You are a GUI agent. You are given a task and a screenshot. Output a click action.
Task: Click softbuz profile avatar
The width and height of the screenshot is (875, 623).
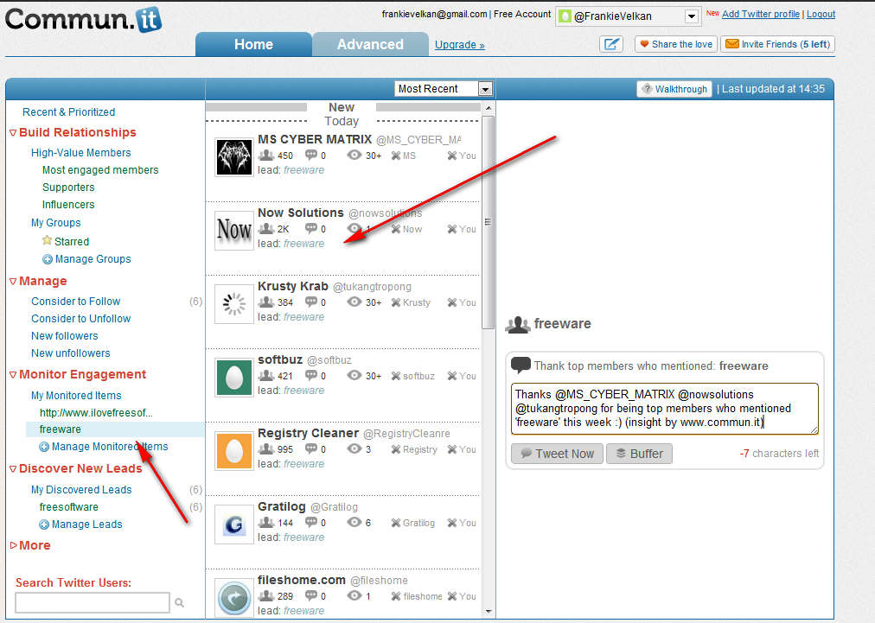pos(233,378)
